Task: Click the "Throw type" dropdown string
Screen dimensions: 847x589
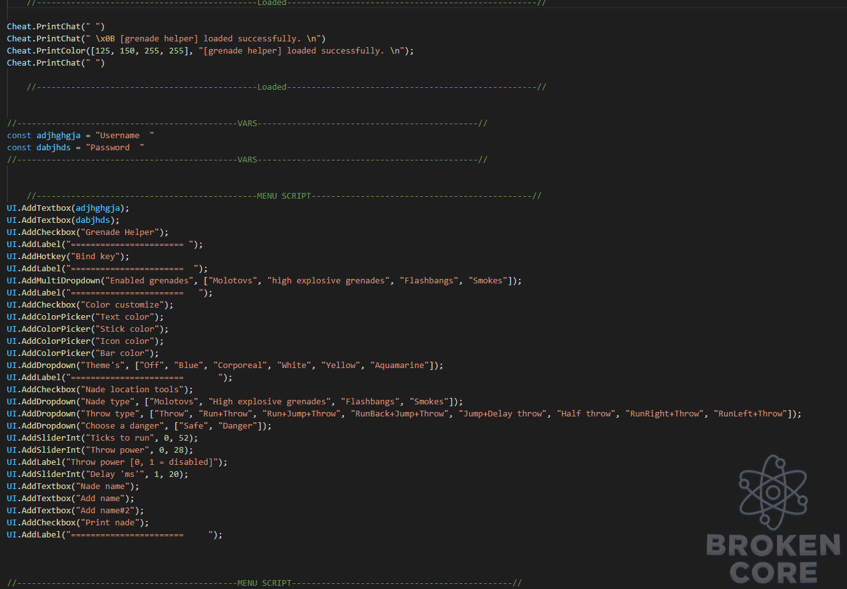Action: coord(110,413)
